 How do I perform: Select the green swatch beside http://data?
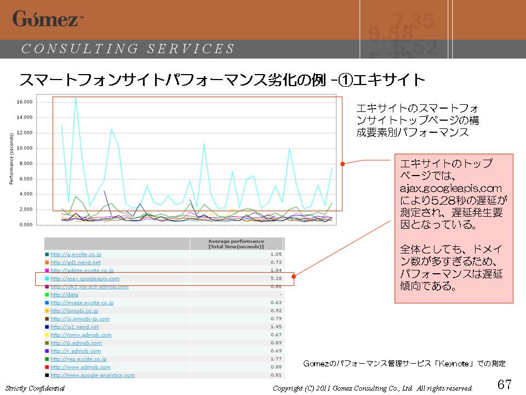point(47,295)
